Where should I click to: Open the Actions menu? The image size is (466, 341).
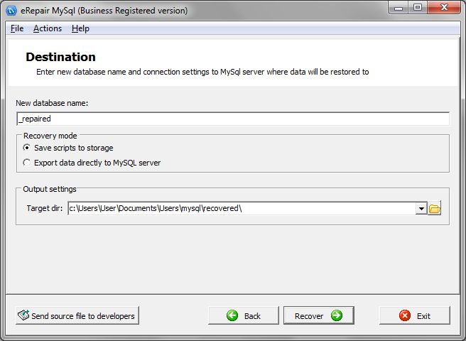click(48, 28)
